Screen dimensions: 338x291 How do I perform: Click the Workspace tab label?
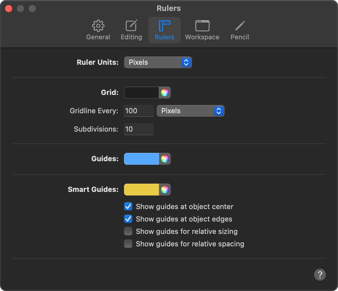pyautogui.click(x=202, y=37)
